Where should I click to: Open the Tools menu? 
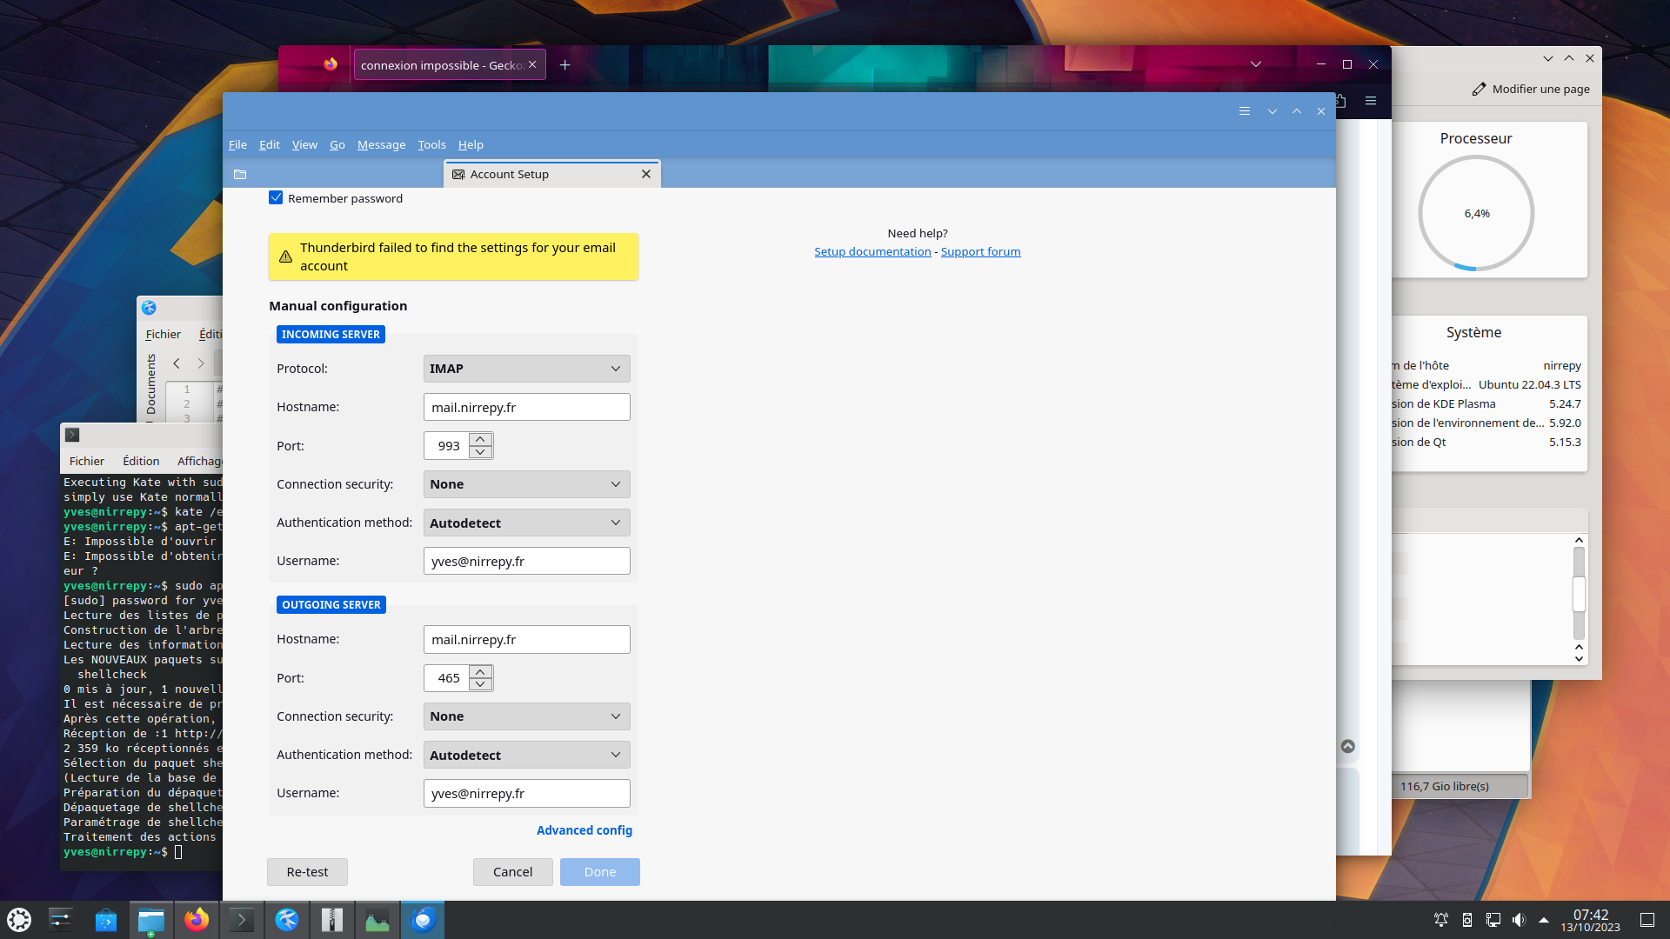[x=431, y=145]
